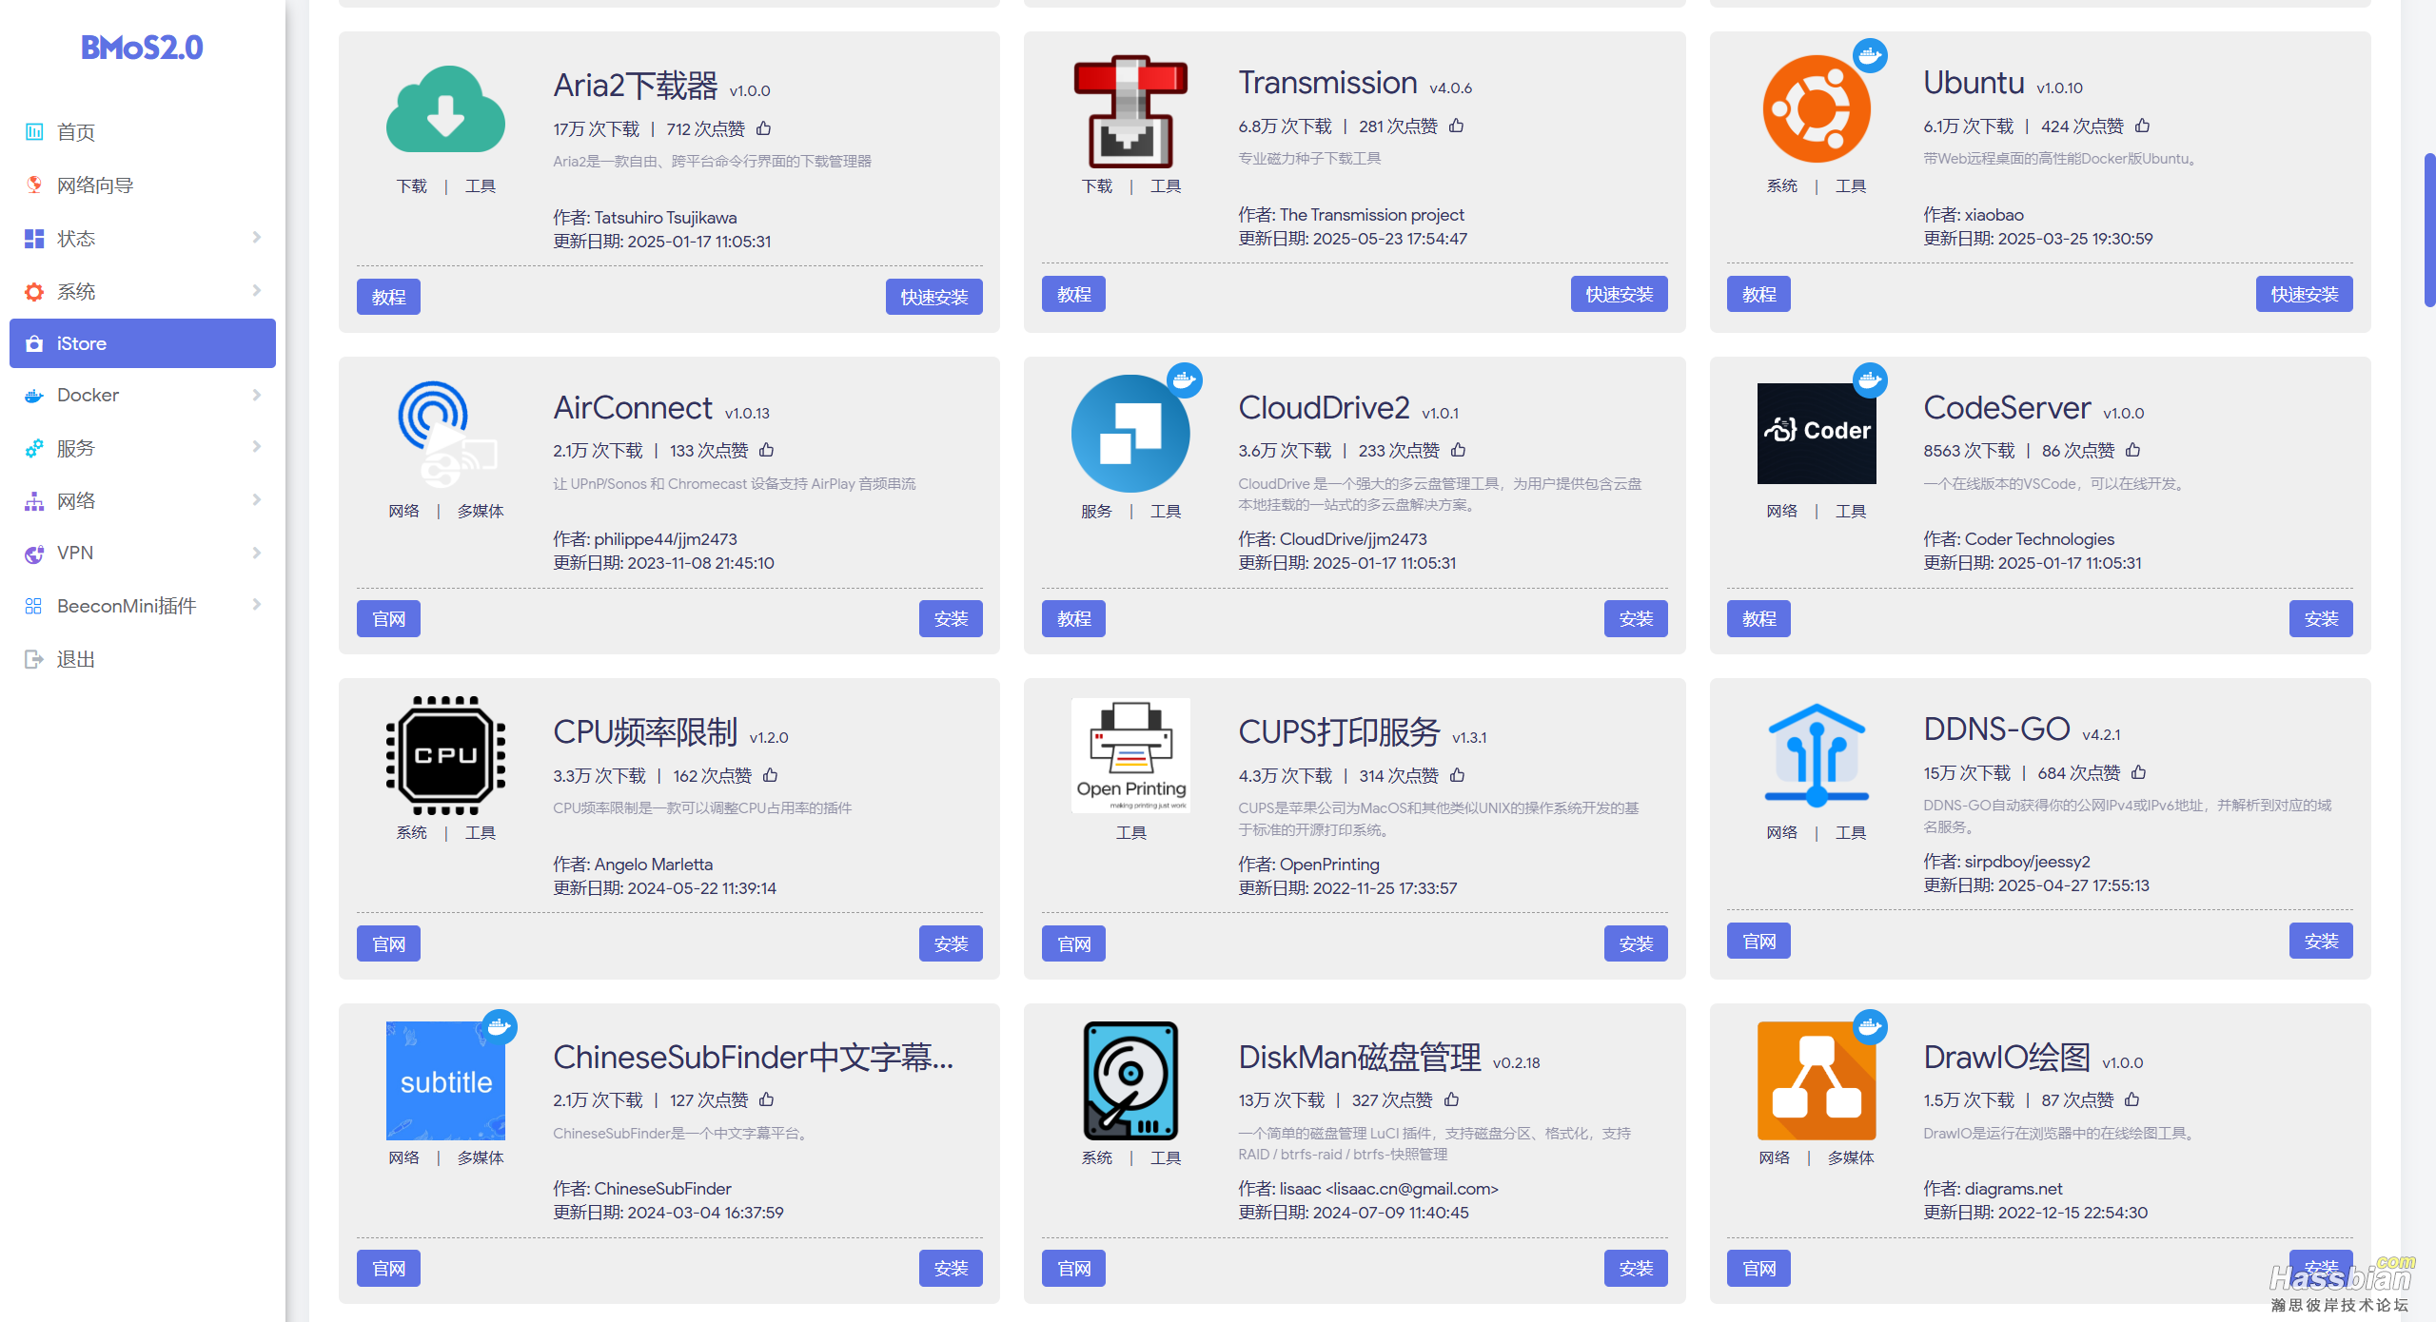The image size is (2436, 1322).
Task: Click the DiskMan hard drive icon
Action: tap(1130, 1080)
